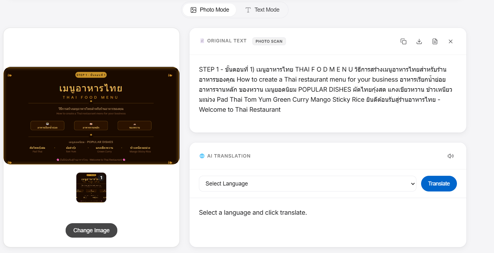The image size is (494, 253).
Task: Click the picture icon in the Photo Mode tab
Action: (x=194, y=10)
